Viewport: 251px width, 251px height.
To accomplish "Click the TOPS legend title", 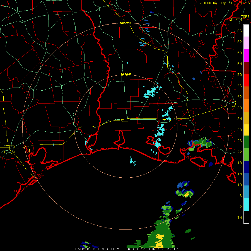I will tap(245, 17).
